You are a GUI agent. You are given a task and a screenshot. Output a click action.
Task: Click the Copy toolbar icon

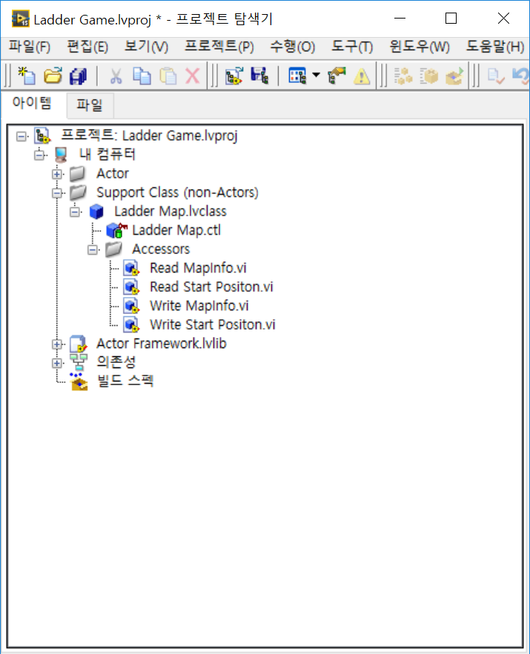point(142,76)
